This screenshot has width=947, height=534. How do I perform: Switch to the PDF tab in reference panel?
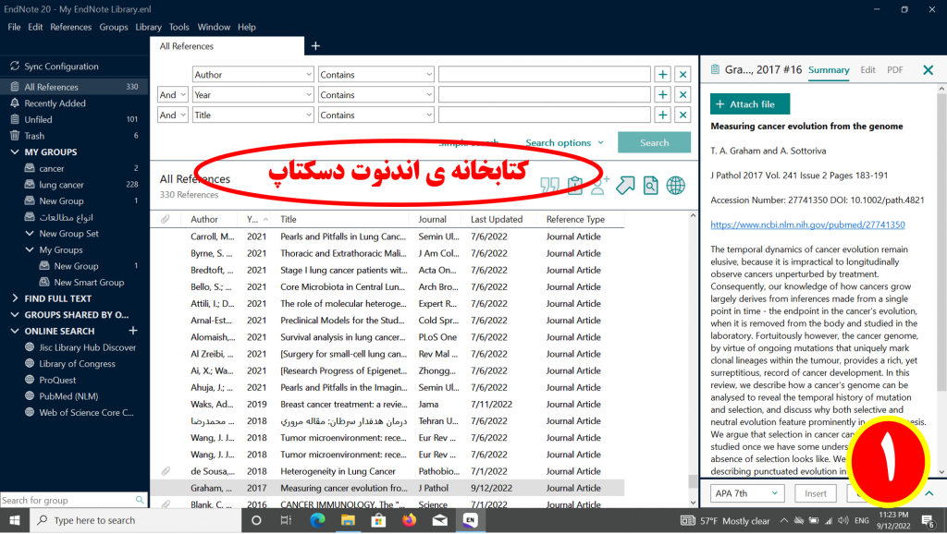pyautogui.click(x=894, y=70)
